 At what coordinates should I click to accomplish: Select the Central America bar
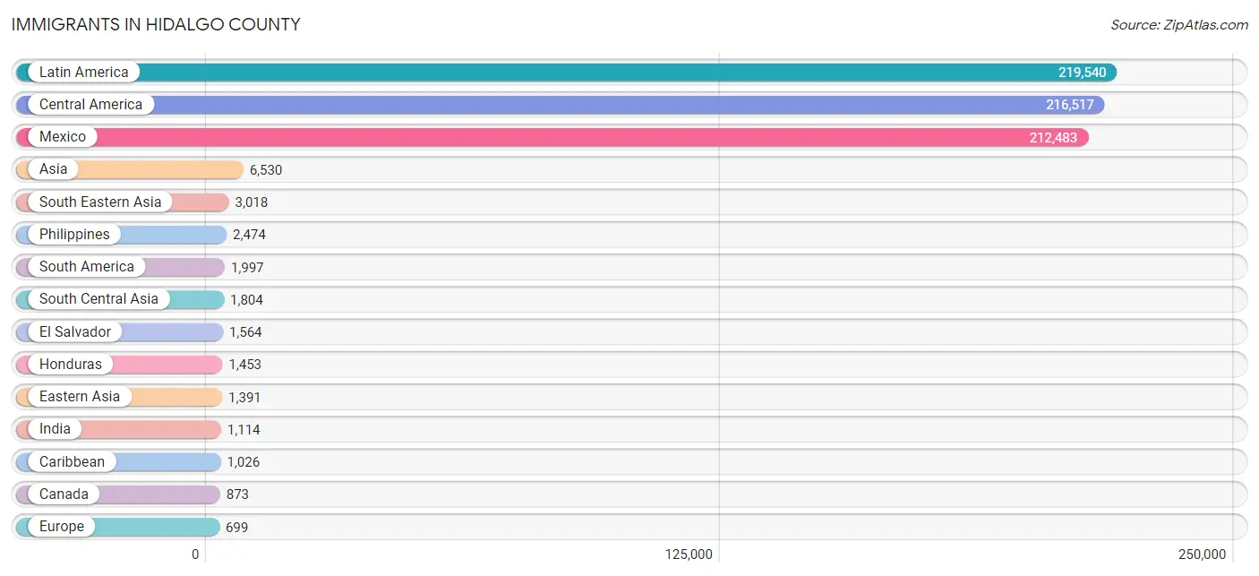[x=560, y=105]
